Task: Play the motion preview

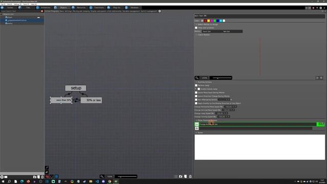Action: [x=317, y=78]
